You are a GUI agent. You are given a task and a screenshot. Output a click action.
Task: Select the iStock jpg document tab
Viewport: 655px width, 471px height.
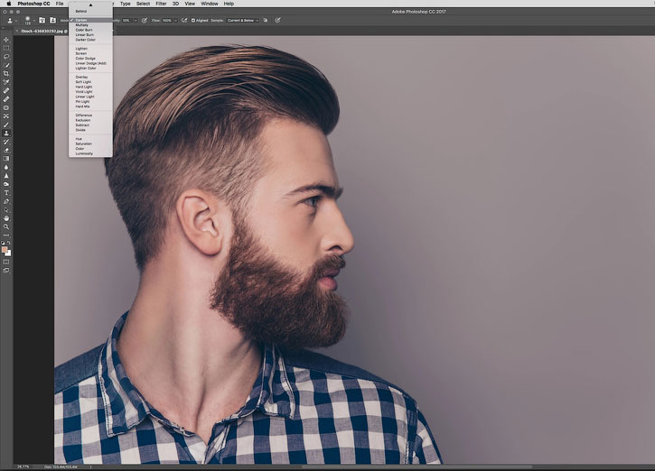(x=44, y=31)
